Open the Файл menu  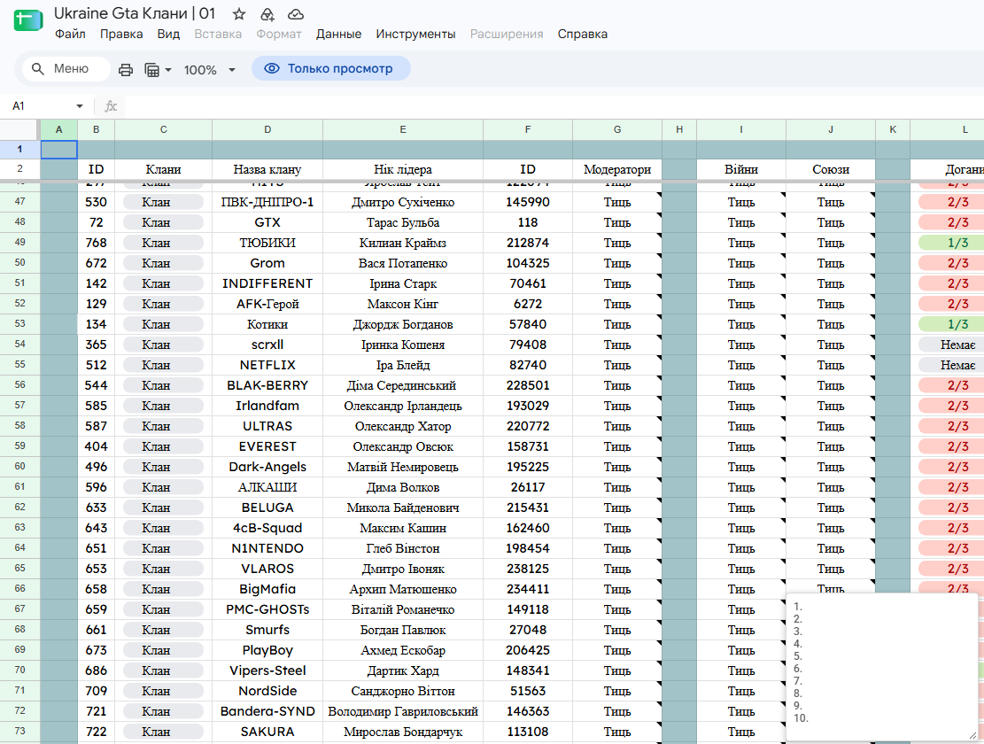click(x=70, y=34)
